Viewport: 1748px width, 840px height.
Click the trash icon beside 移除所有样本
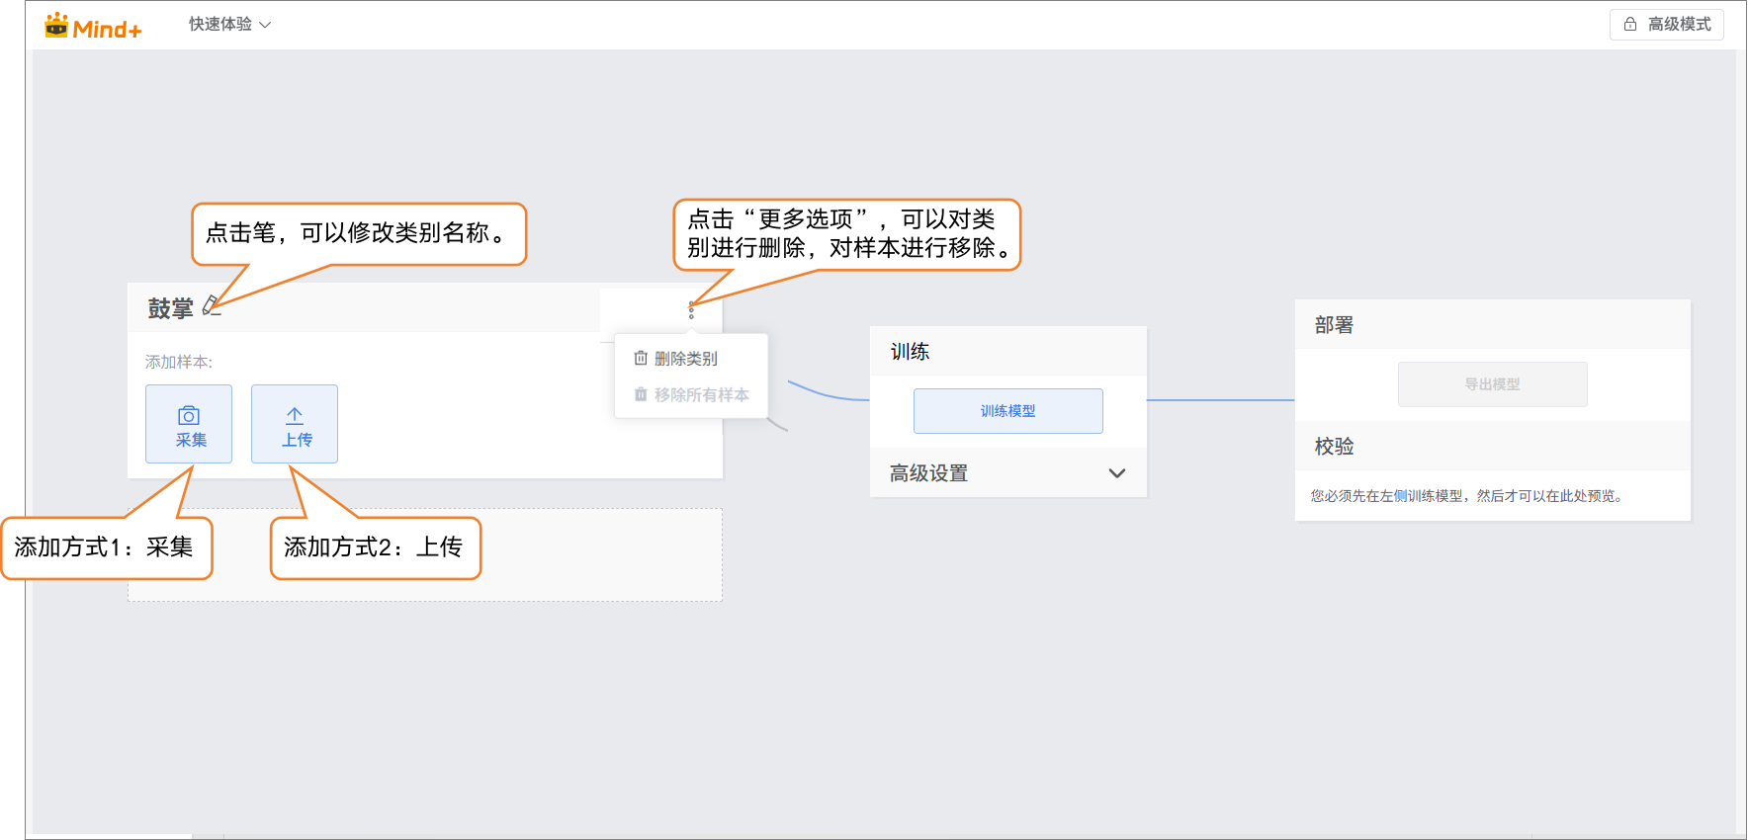[x=641, y=394]
